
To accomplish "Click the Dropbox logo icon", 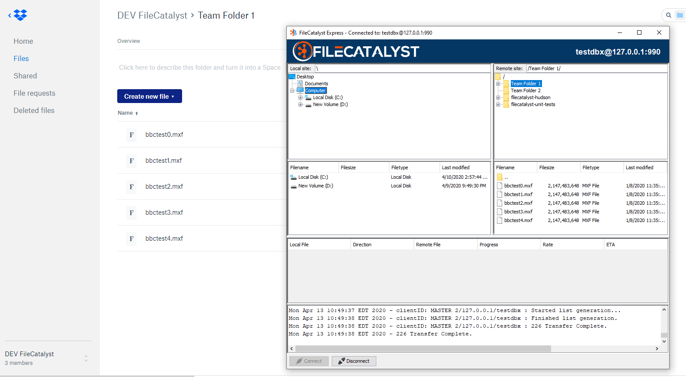I will click(x=20, y=15).
